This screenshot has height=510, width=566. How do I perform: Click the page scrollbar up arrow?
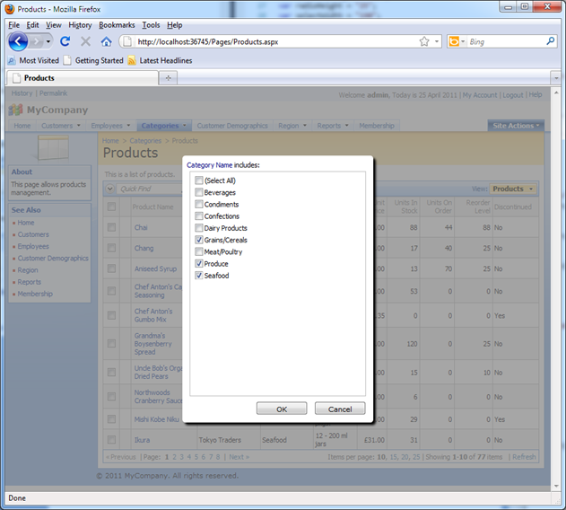pyautogui.click(x=556, y=92)
